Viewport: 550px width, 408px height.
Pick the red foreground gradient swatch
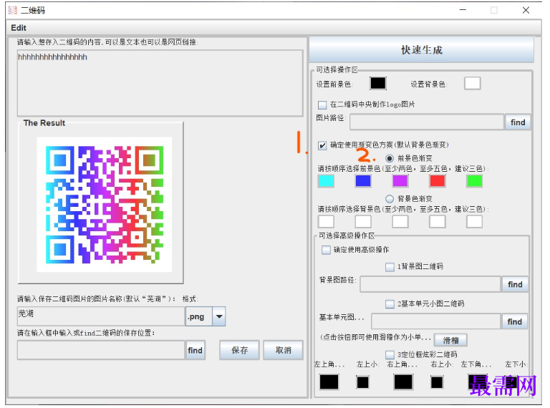click(438, 181)
